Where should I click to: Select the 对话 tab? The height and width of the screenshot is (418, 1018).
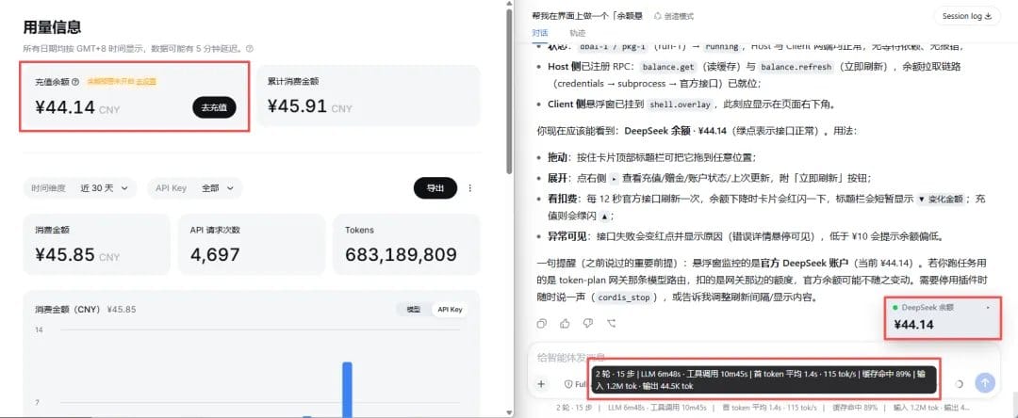point(539,32)
